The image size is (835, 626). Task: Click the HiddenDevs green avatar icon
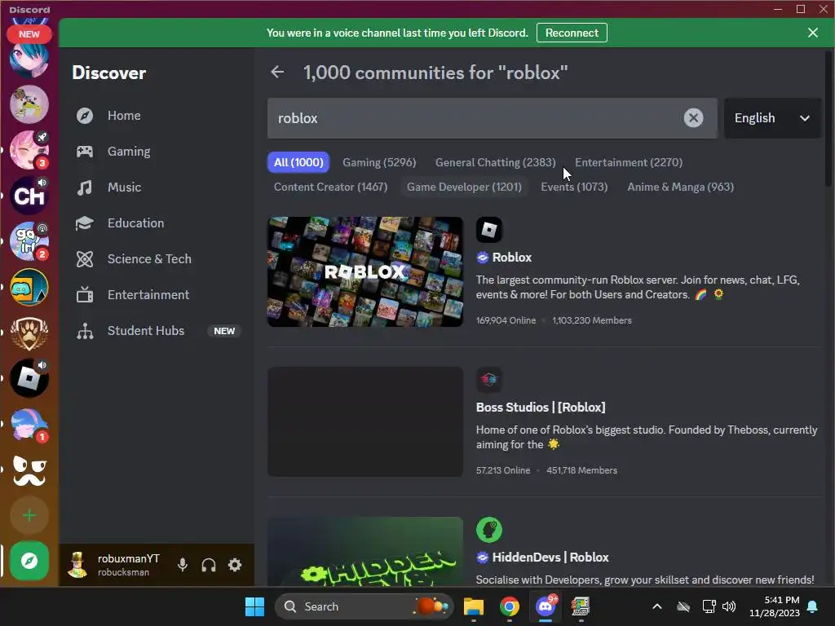489,530
